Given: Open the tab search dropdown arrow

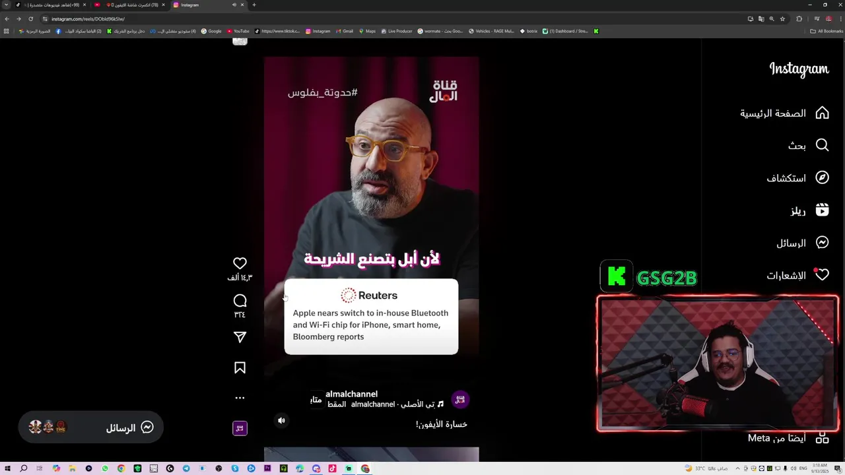Looking at the screenshot, I should pos(7,5).
